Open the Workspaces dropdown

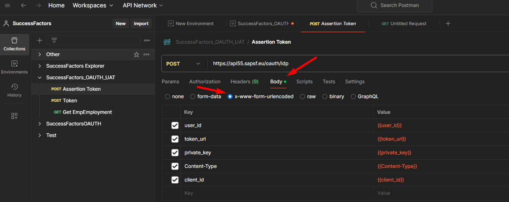coord(93,5)
